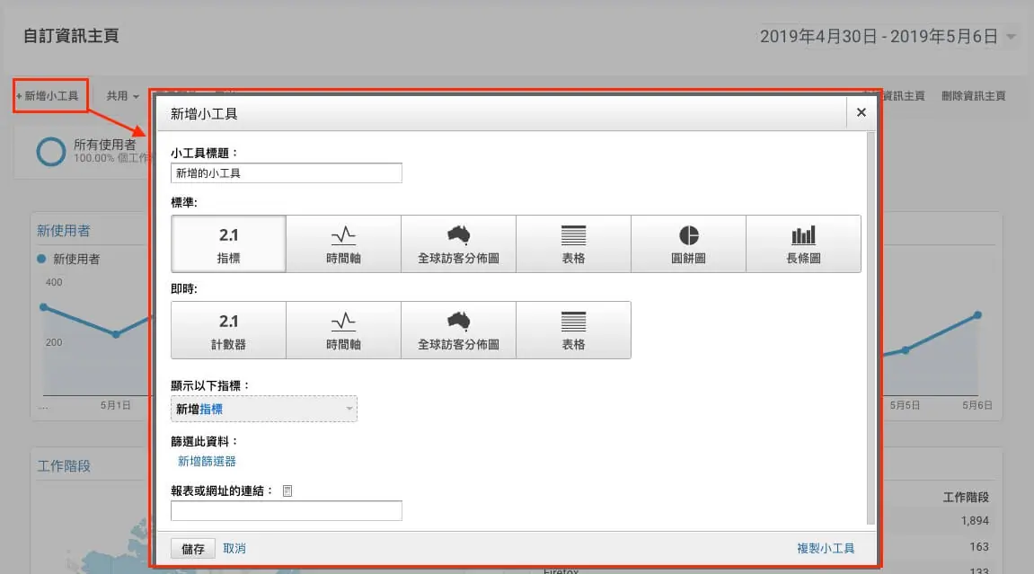Click the 2019年4月30日 - 2019年5月6日 date range
Screen dimensions: 1034x574
(x=879, y=36)
